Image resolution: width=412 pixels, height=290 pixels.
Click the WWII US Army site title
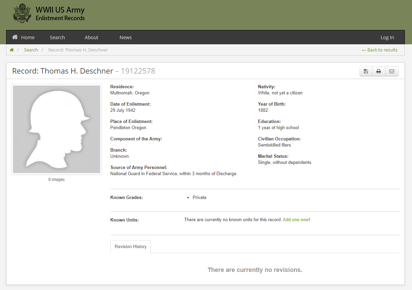[60, 10]
